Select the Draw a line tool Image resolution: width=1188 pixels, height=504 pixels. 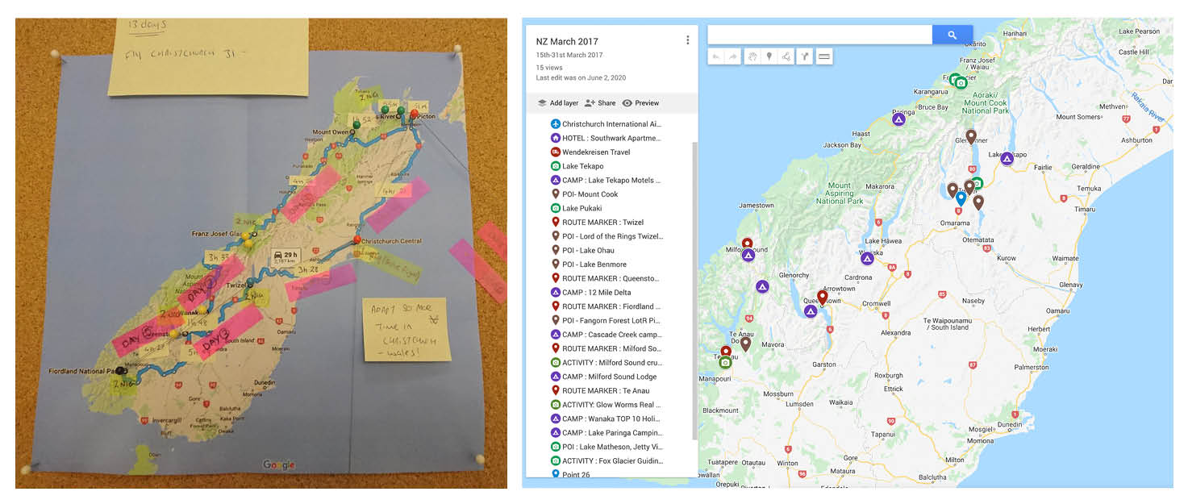click(786, 56)
